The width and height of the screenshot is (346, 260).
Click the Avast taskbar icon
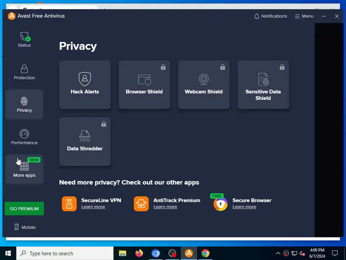click(x=189, y=253)
